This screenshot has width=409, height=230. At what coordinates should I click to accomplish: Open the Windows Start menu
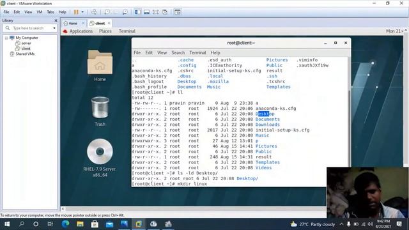[x=7, y=224]
